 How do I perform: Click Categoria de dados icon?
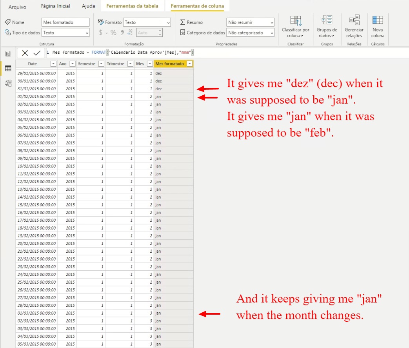click(x=183, y=33)
